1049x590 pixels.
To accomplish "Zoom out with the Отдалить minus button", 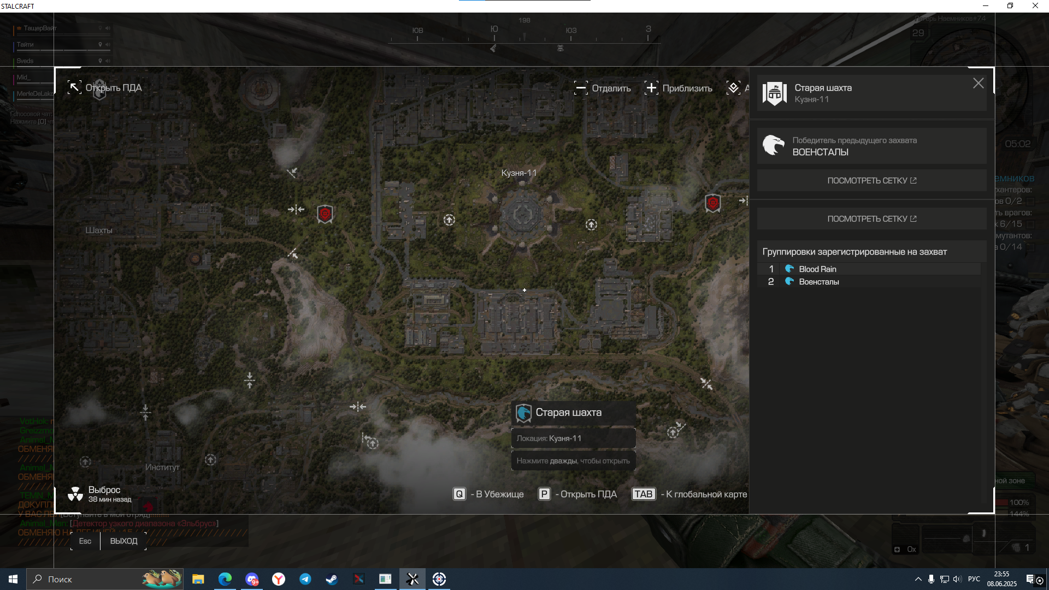I will click(581, 88).
